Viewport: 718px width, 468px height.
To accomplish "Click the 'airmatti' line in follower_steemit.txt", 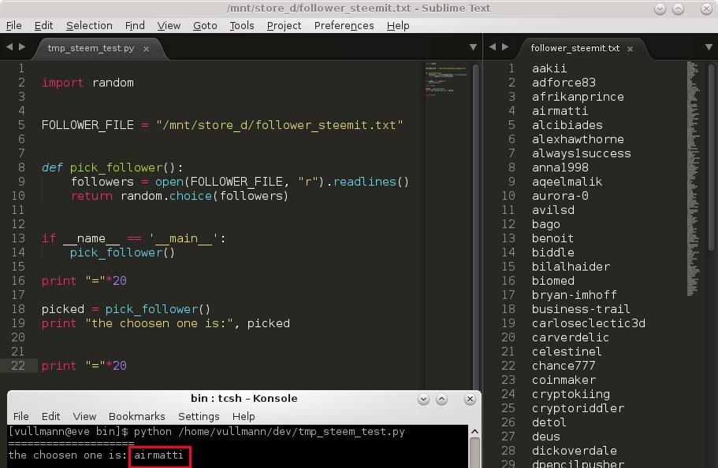I will (x=560, y=111).
